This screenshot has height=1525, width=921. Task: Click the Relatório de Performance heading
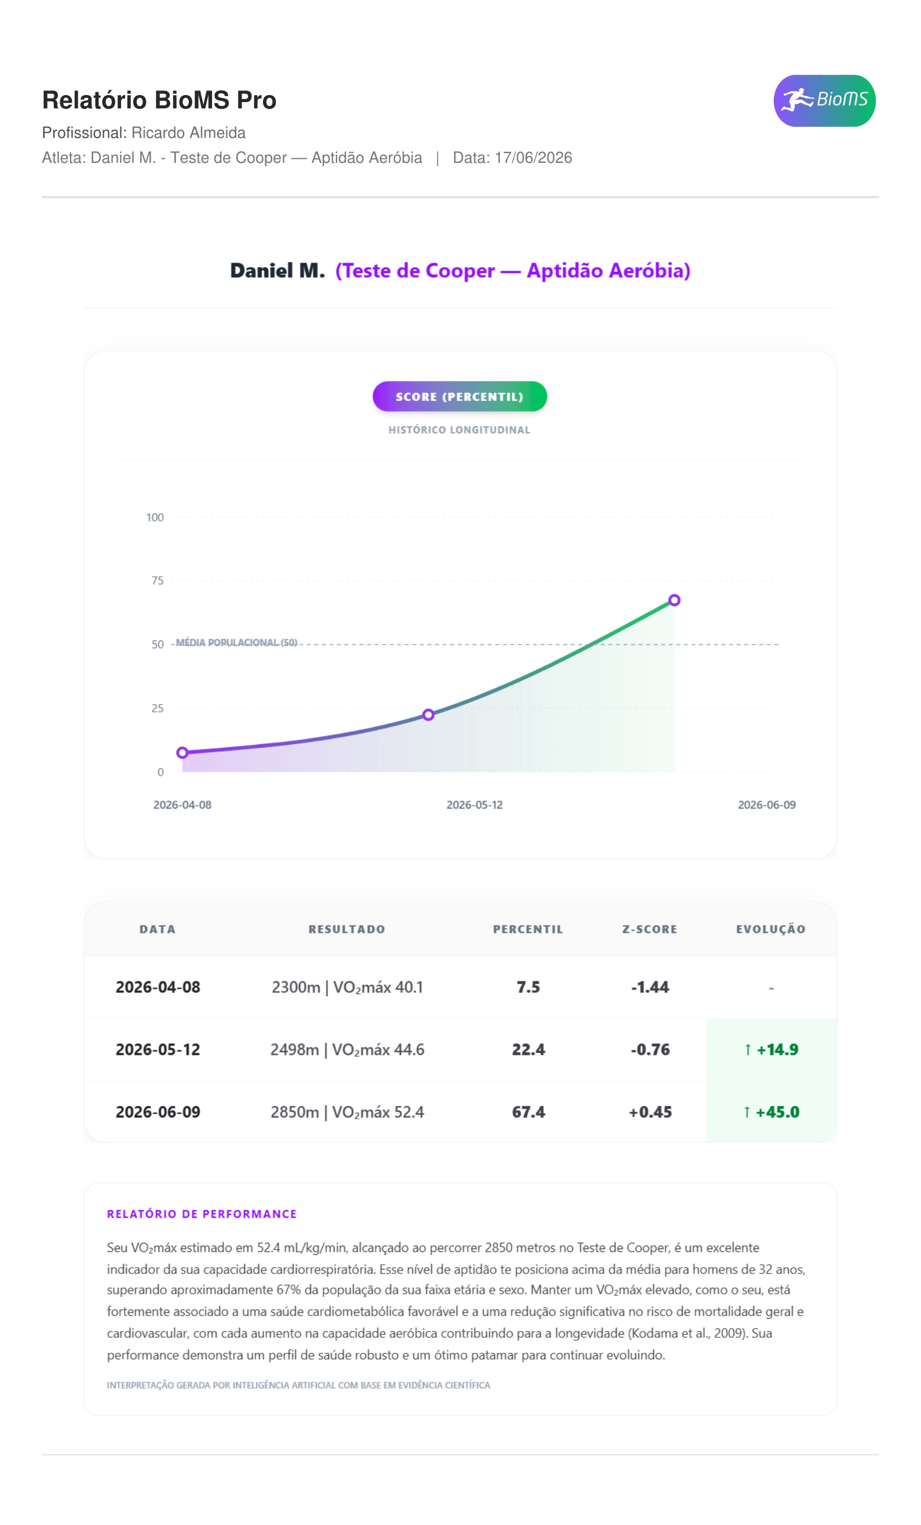[x=202, y=1214]
